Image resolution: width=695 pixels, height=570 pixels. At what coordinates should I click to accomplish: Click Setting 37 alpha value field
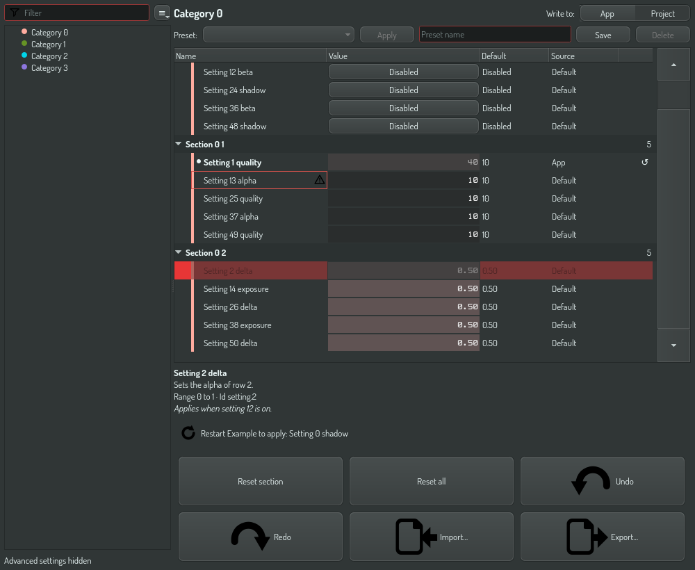[x=403, y=216]
